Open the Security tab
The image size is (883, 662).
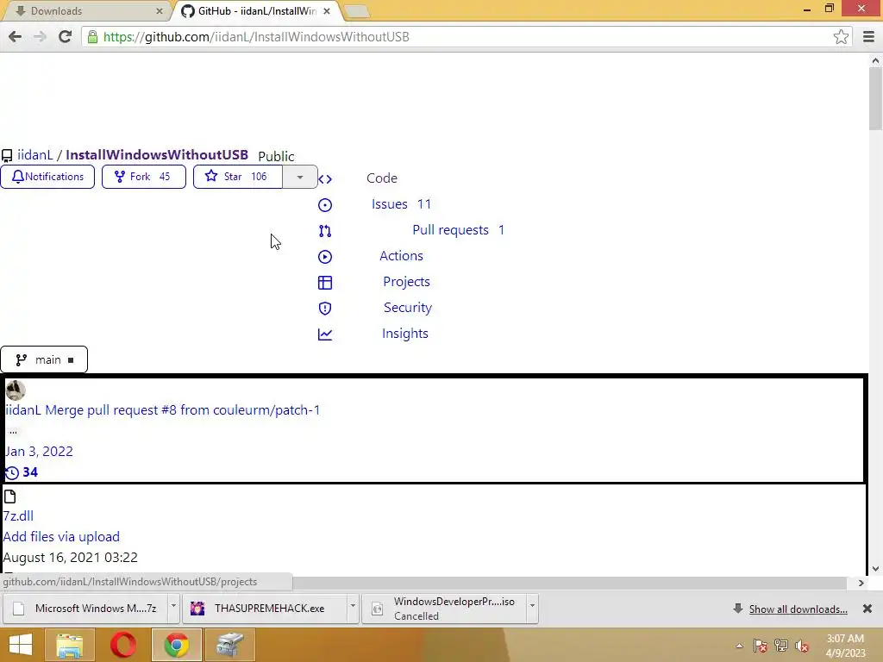(408, 308)
